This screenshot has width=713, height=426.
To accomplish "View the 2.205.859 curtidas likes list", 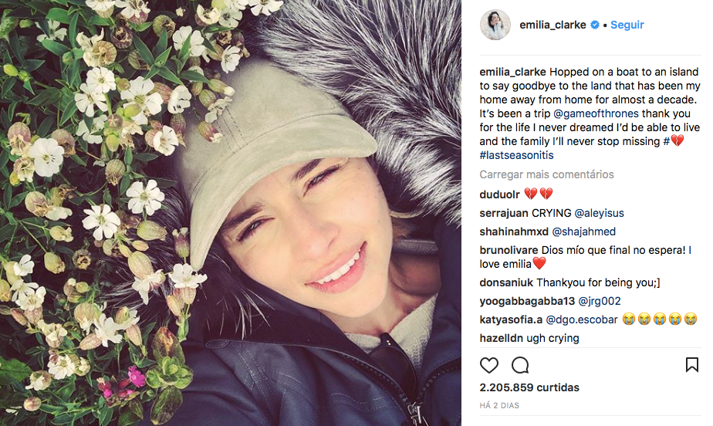I will click(529, 388).
